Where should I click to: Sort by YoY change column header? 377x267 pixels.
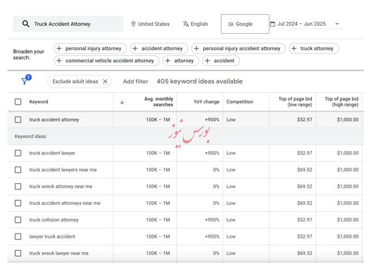206,102
